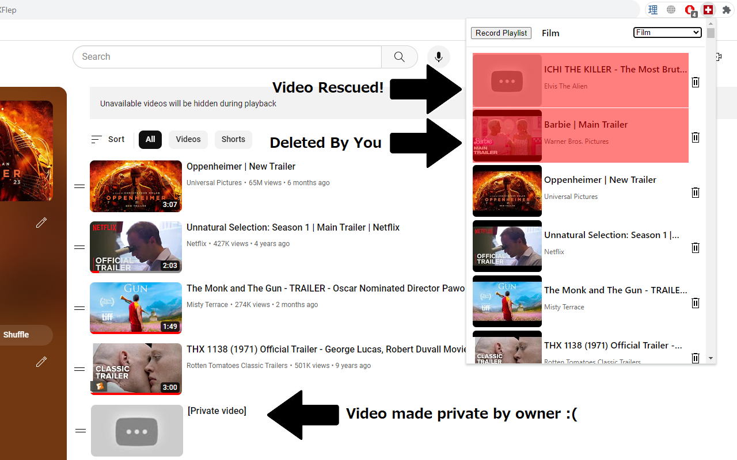The width and height of the screenshot is (737, 460).
Task: Click the voice search microphone icon
Action: point(438,56)
